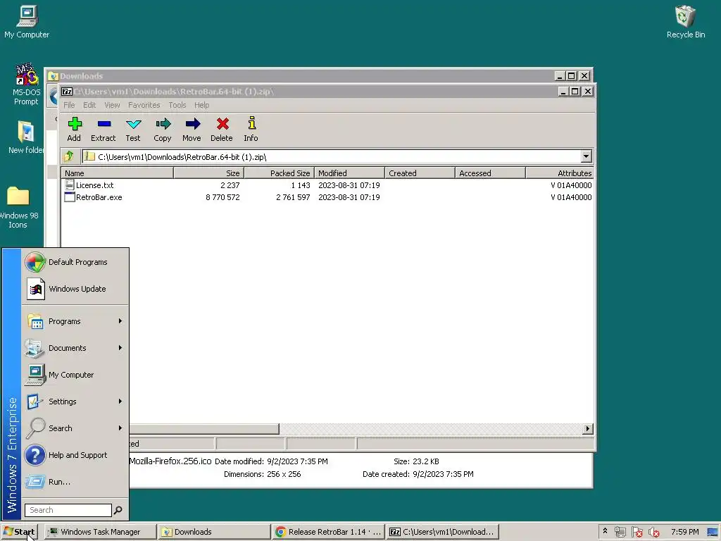Open Windows Update from Start menu

tap(75, 289)
